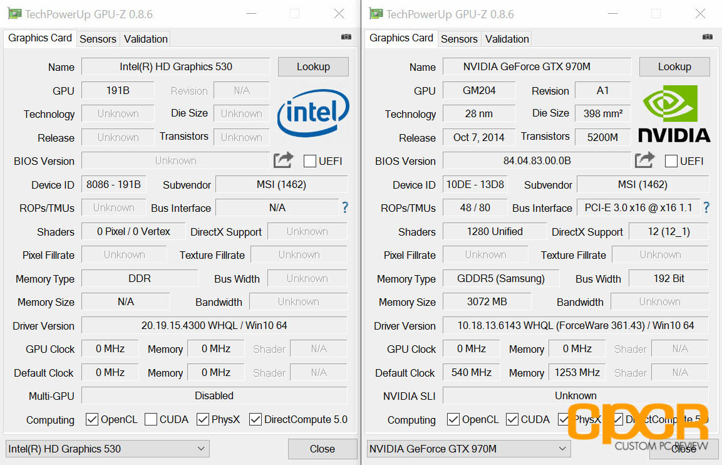Viewport: 722px width, 465px height.
Task: Click Lookup button for Intel HD Graphics 530
Action: pyautogui.click(x=313, y=67)
